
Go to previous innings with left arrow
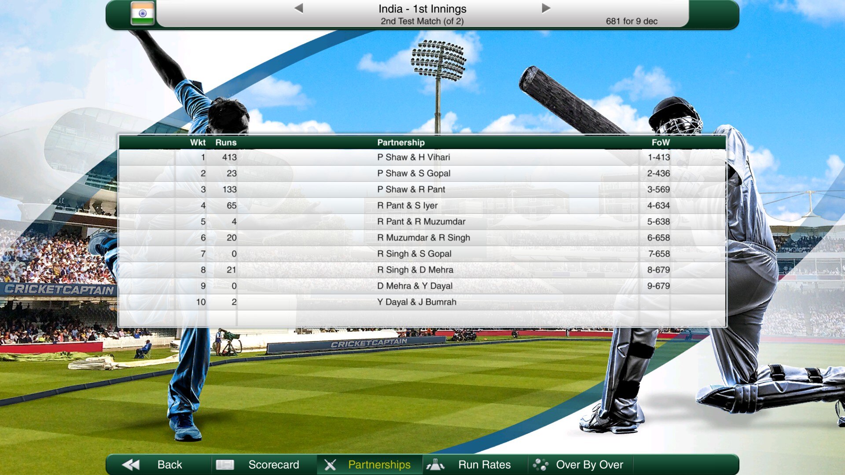tap(299, 8)
